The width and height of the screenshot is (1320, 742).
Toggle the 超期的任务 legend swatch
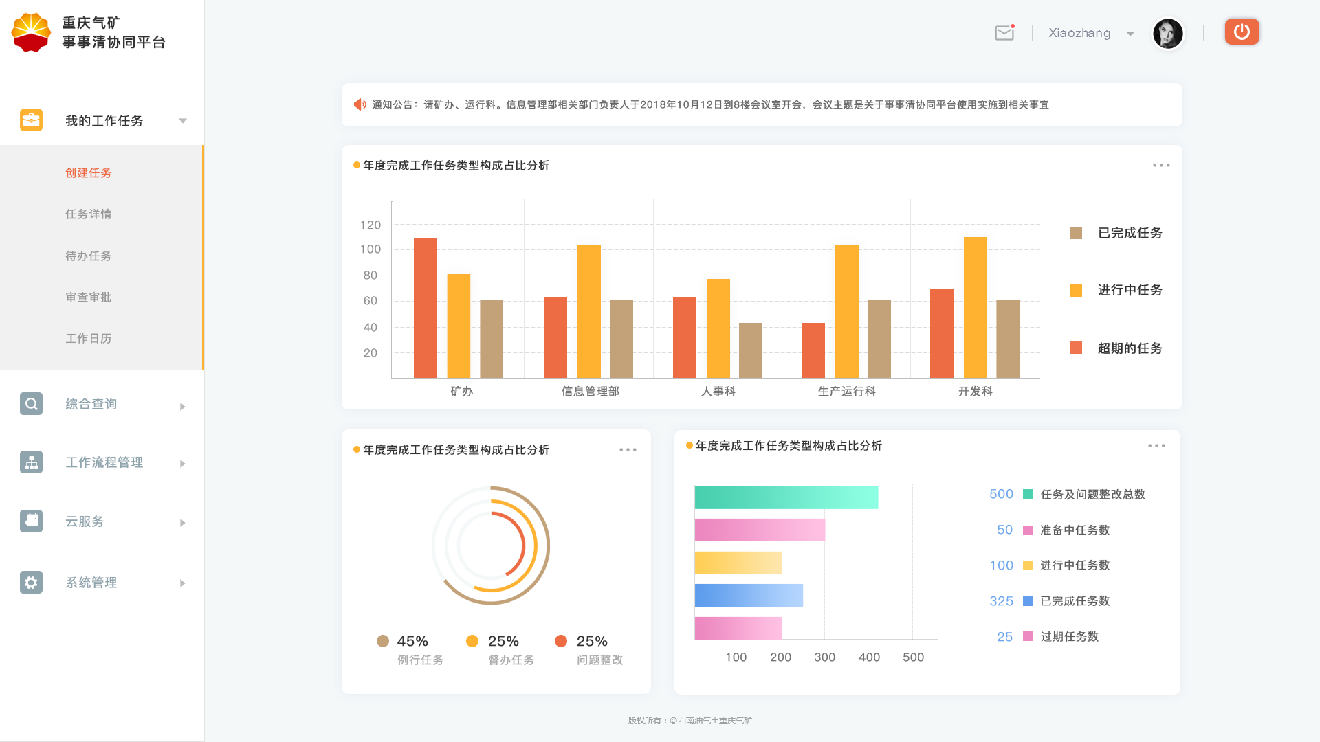(x=1076, y=348)
